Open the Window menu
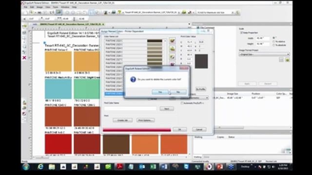Image resolution: width=312 pixels, height=175 pixels. coord(65,7)
